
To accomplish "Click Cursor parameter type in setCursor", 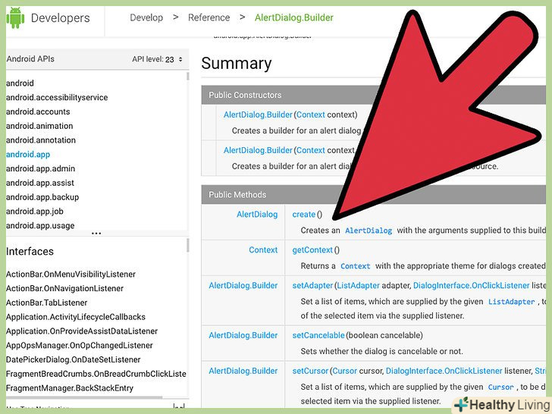I will click(345, 371).
